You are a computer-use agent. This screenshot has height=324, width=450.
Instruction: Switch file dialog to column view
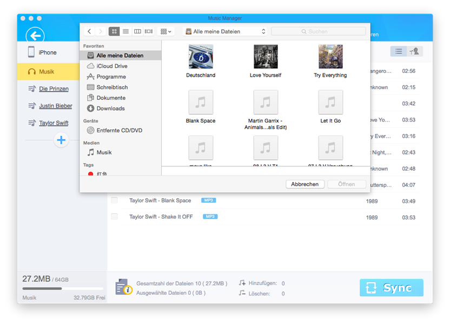click(137, 31)
